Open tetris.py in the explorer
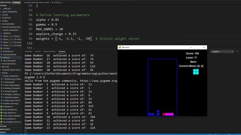241x135 pixels. (6, 57)
